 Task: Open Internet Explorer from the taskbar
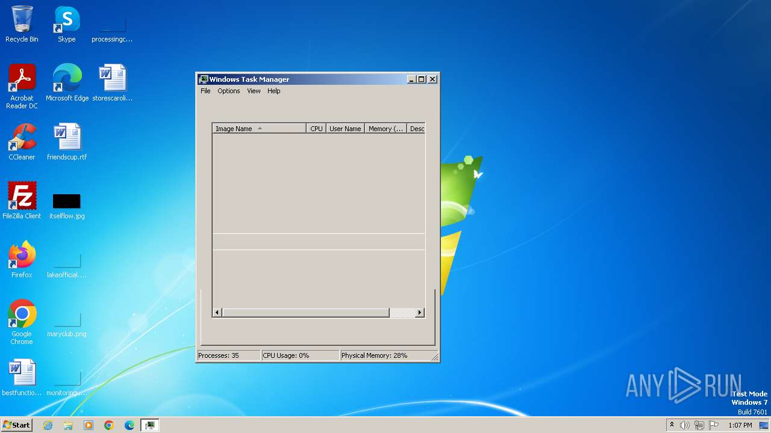pos(48,425)
